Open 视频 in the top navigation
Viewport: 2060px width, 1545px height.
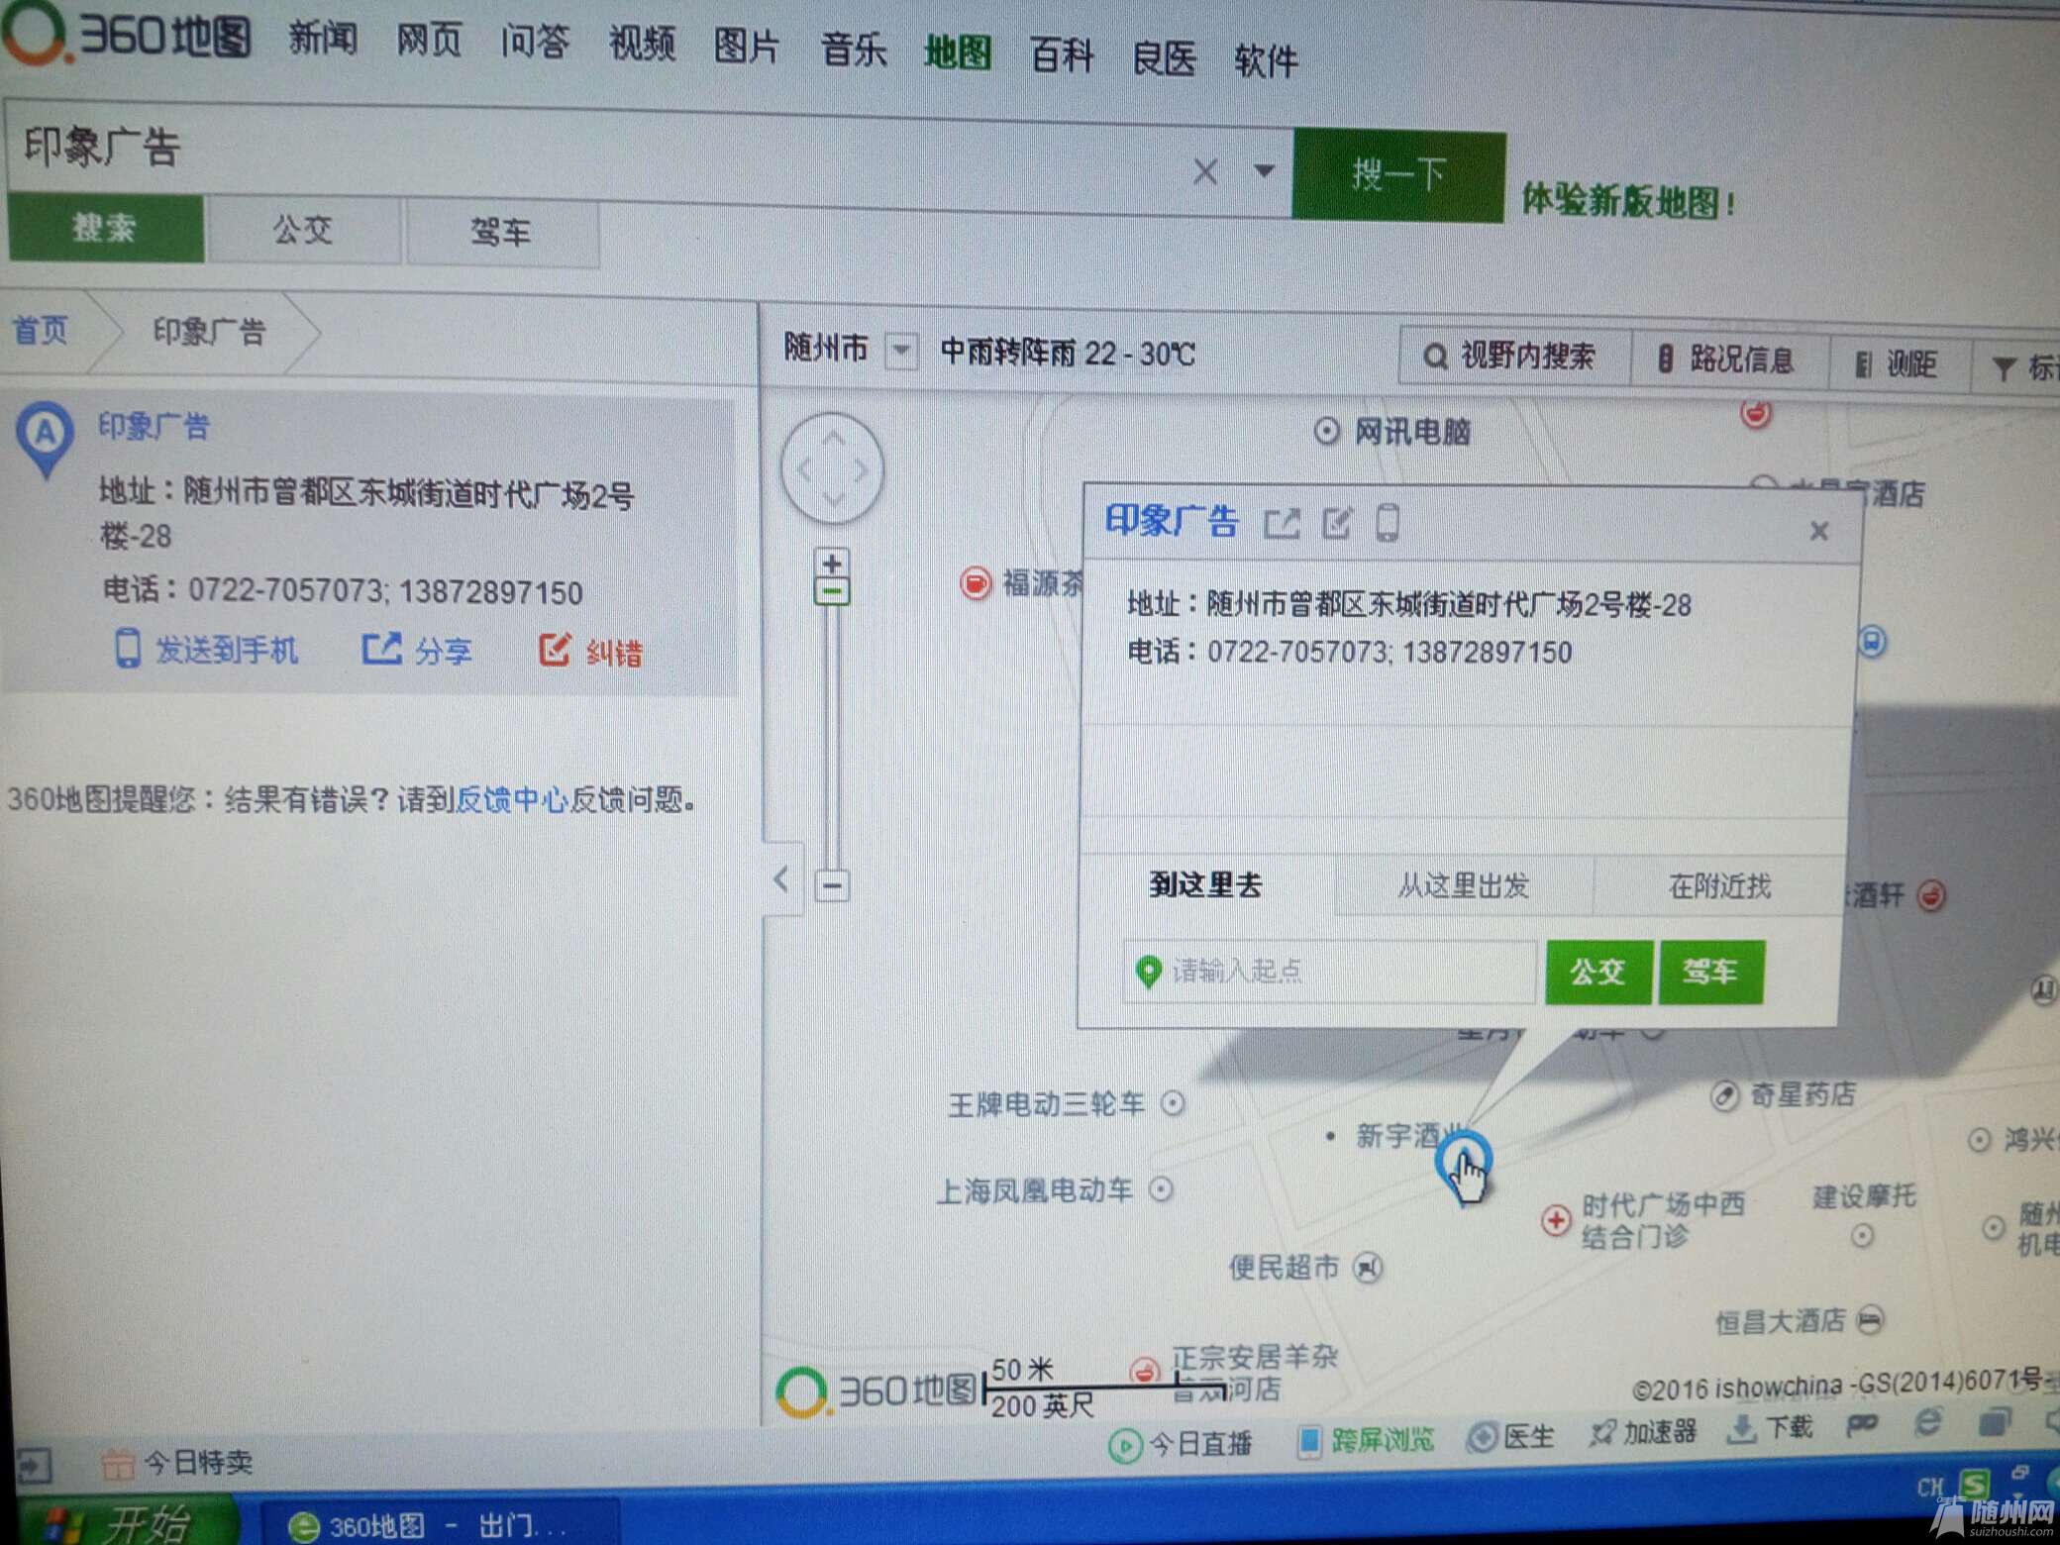[x=642, y=45]
